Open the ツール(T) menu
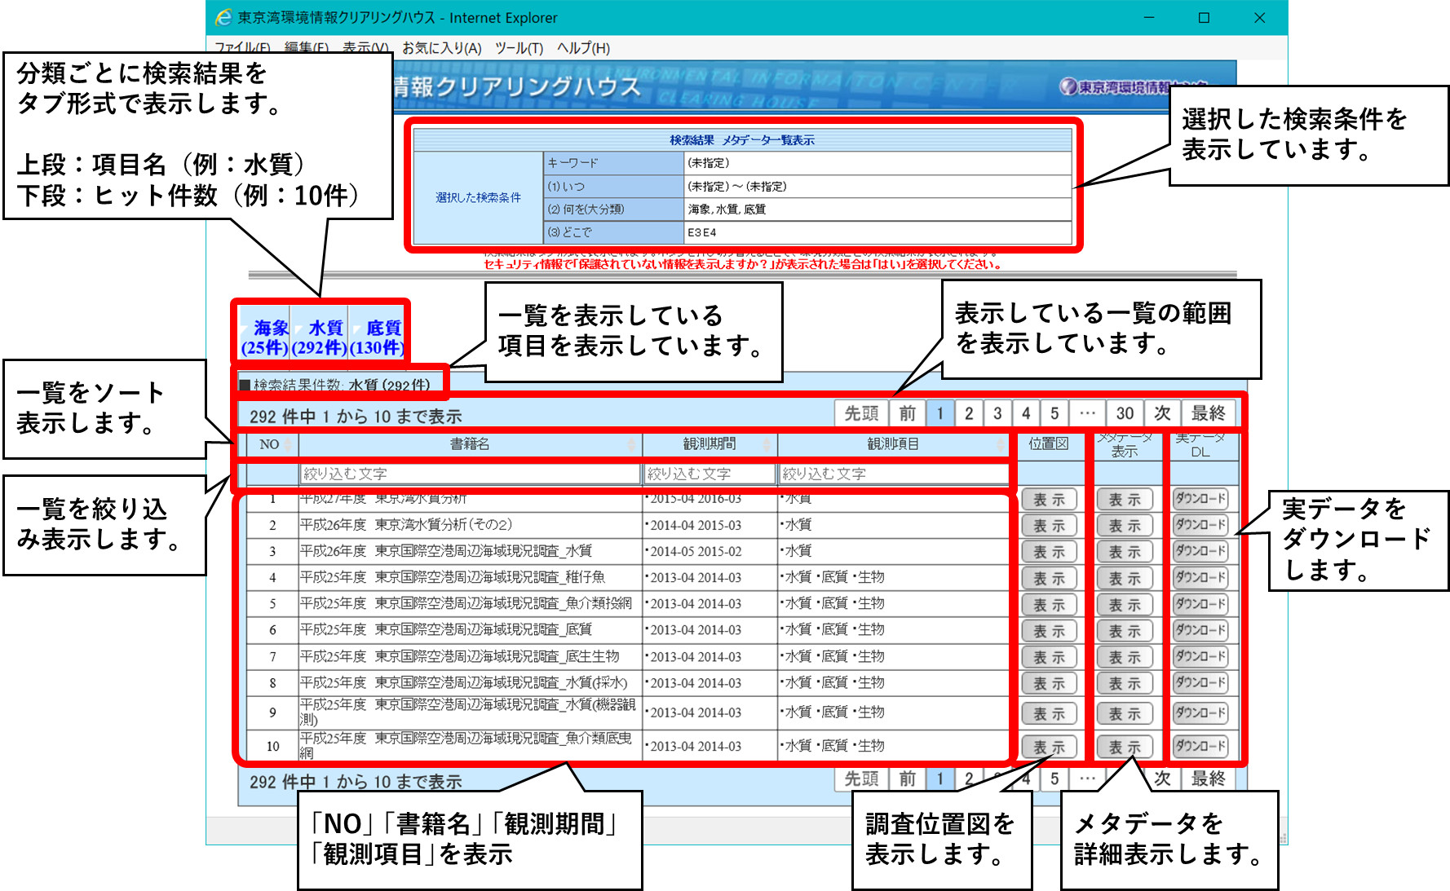This screenshot has width=1450, height=891. tap(519, 48)
